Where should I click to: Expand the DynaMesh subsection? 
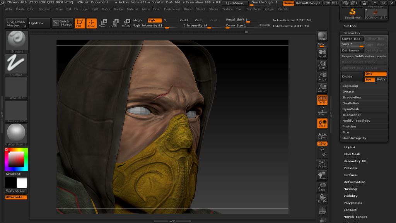pos(350,109)
